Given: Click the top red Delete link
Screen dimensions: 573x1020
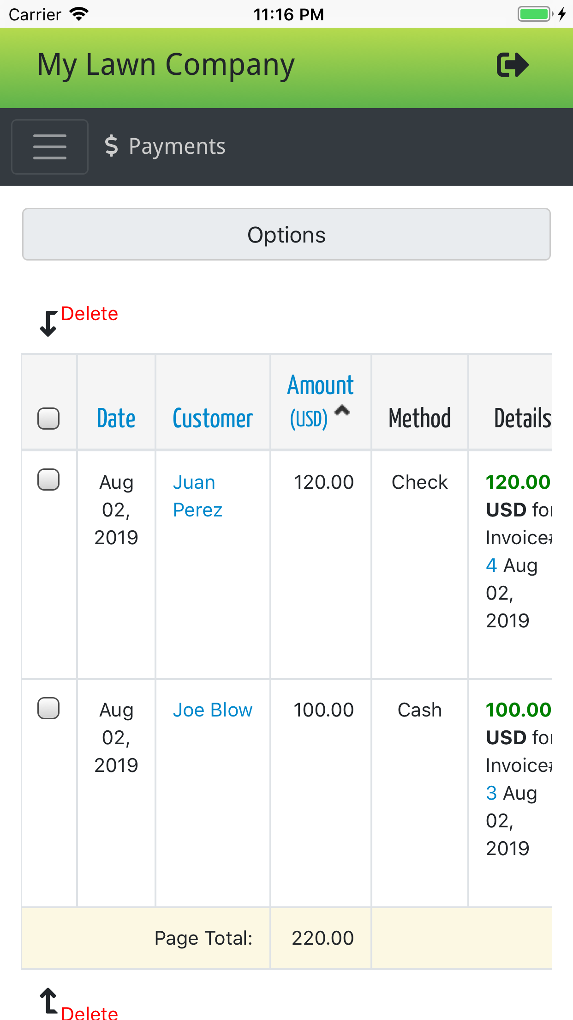Looking at the screenshot, I should [x=90, y=314].
